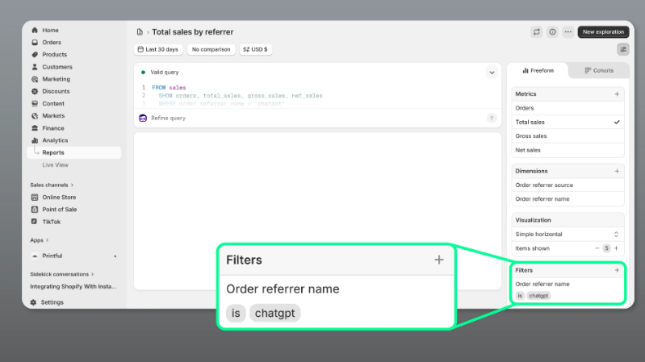This screenshot has height=362, width=645.
Task: Increase Items shown with the plus stepper
Action: pos(617,248)
